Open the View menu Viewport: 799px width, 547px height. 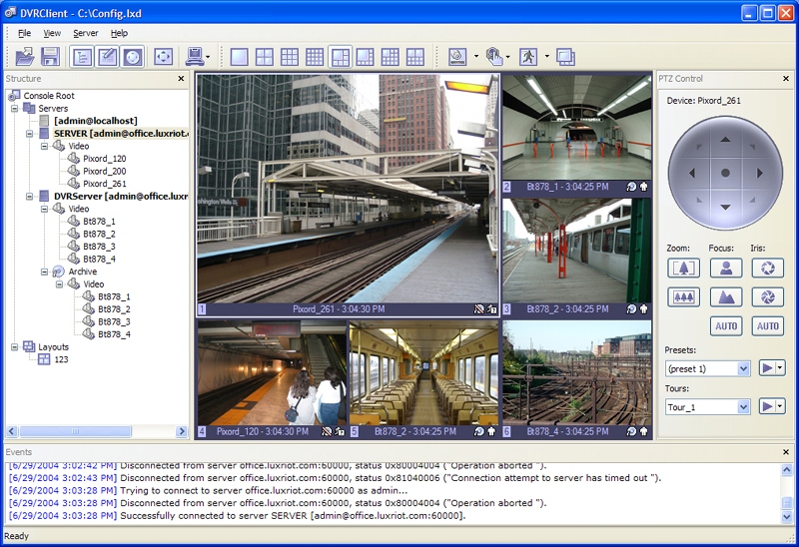coord(52,33)
